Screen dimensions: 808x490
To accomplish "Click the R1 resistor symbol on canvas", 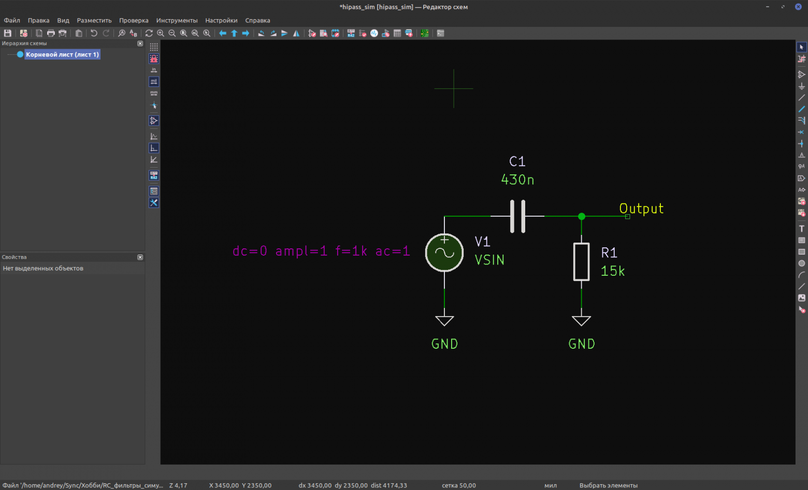I will (581, 262).
